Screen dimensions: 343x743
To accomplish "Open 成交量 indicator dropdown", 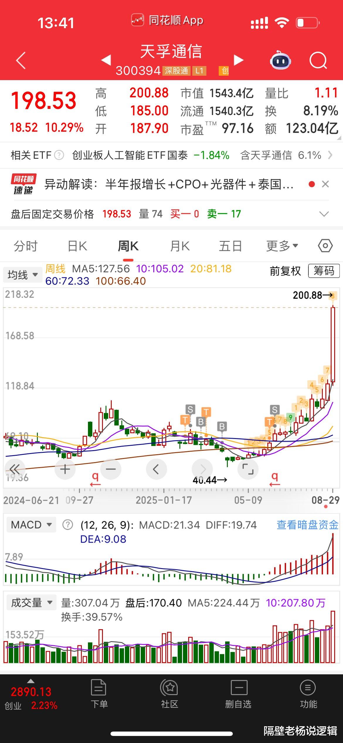I will point(31,602).
